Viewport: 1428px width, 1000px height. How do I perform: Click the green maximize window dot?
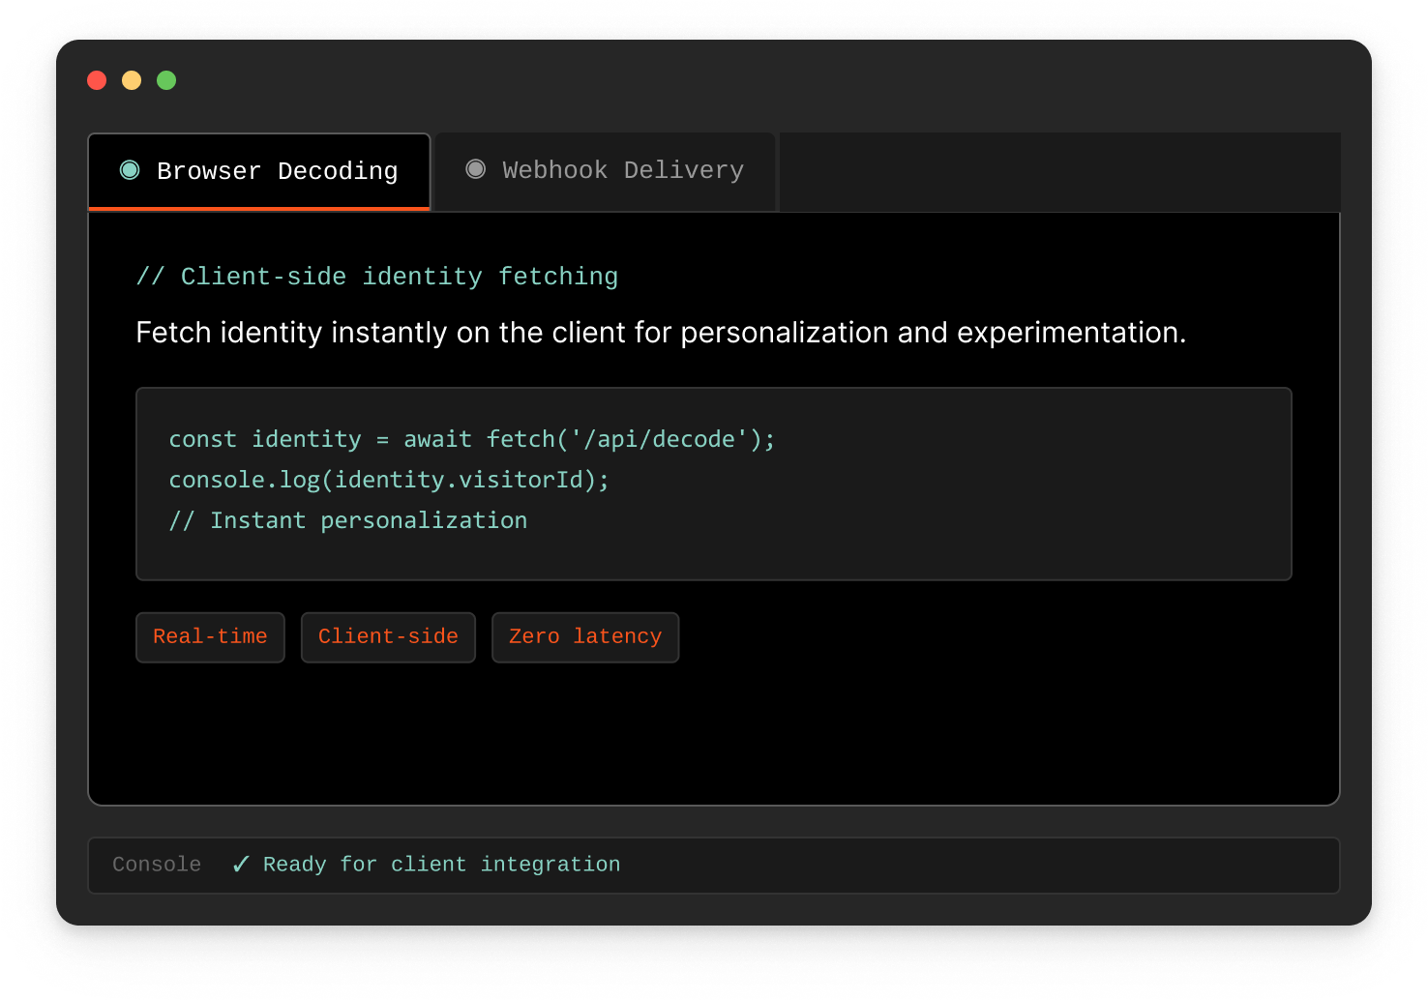[x=166, y=80]
